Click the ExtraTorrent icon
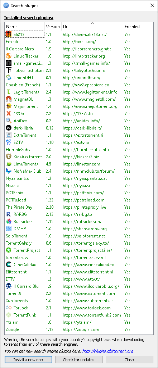The height and width of the screenshot is (368, 158). tap(8, 135)
